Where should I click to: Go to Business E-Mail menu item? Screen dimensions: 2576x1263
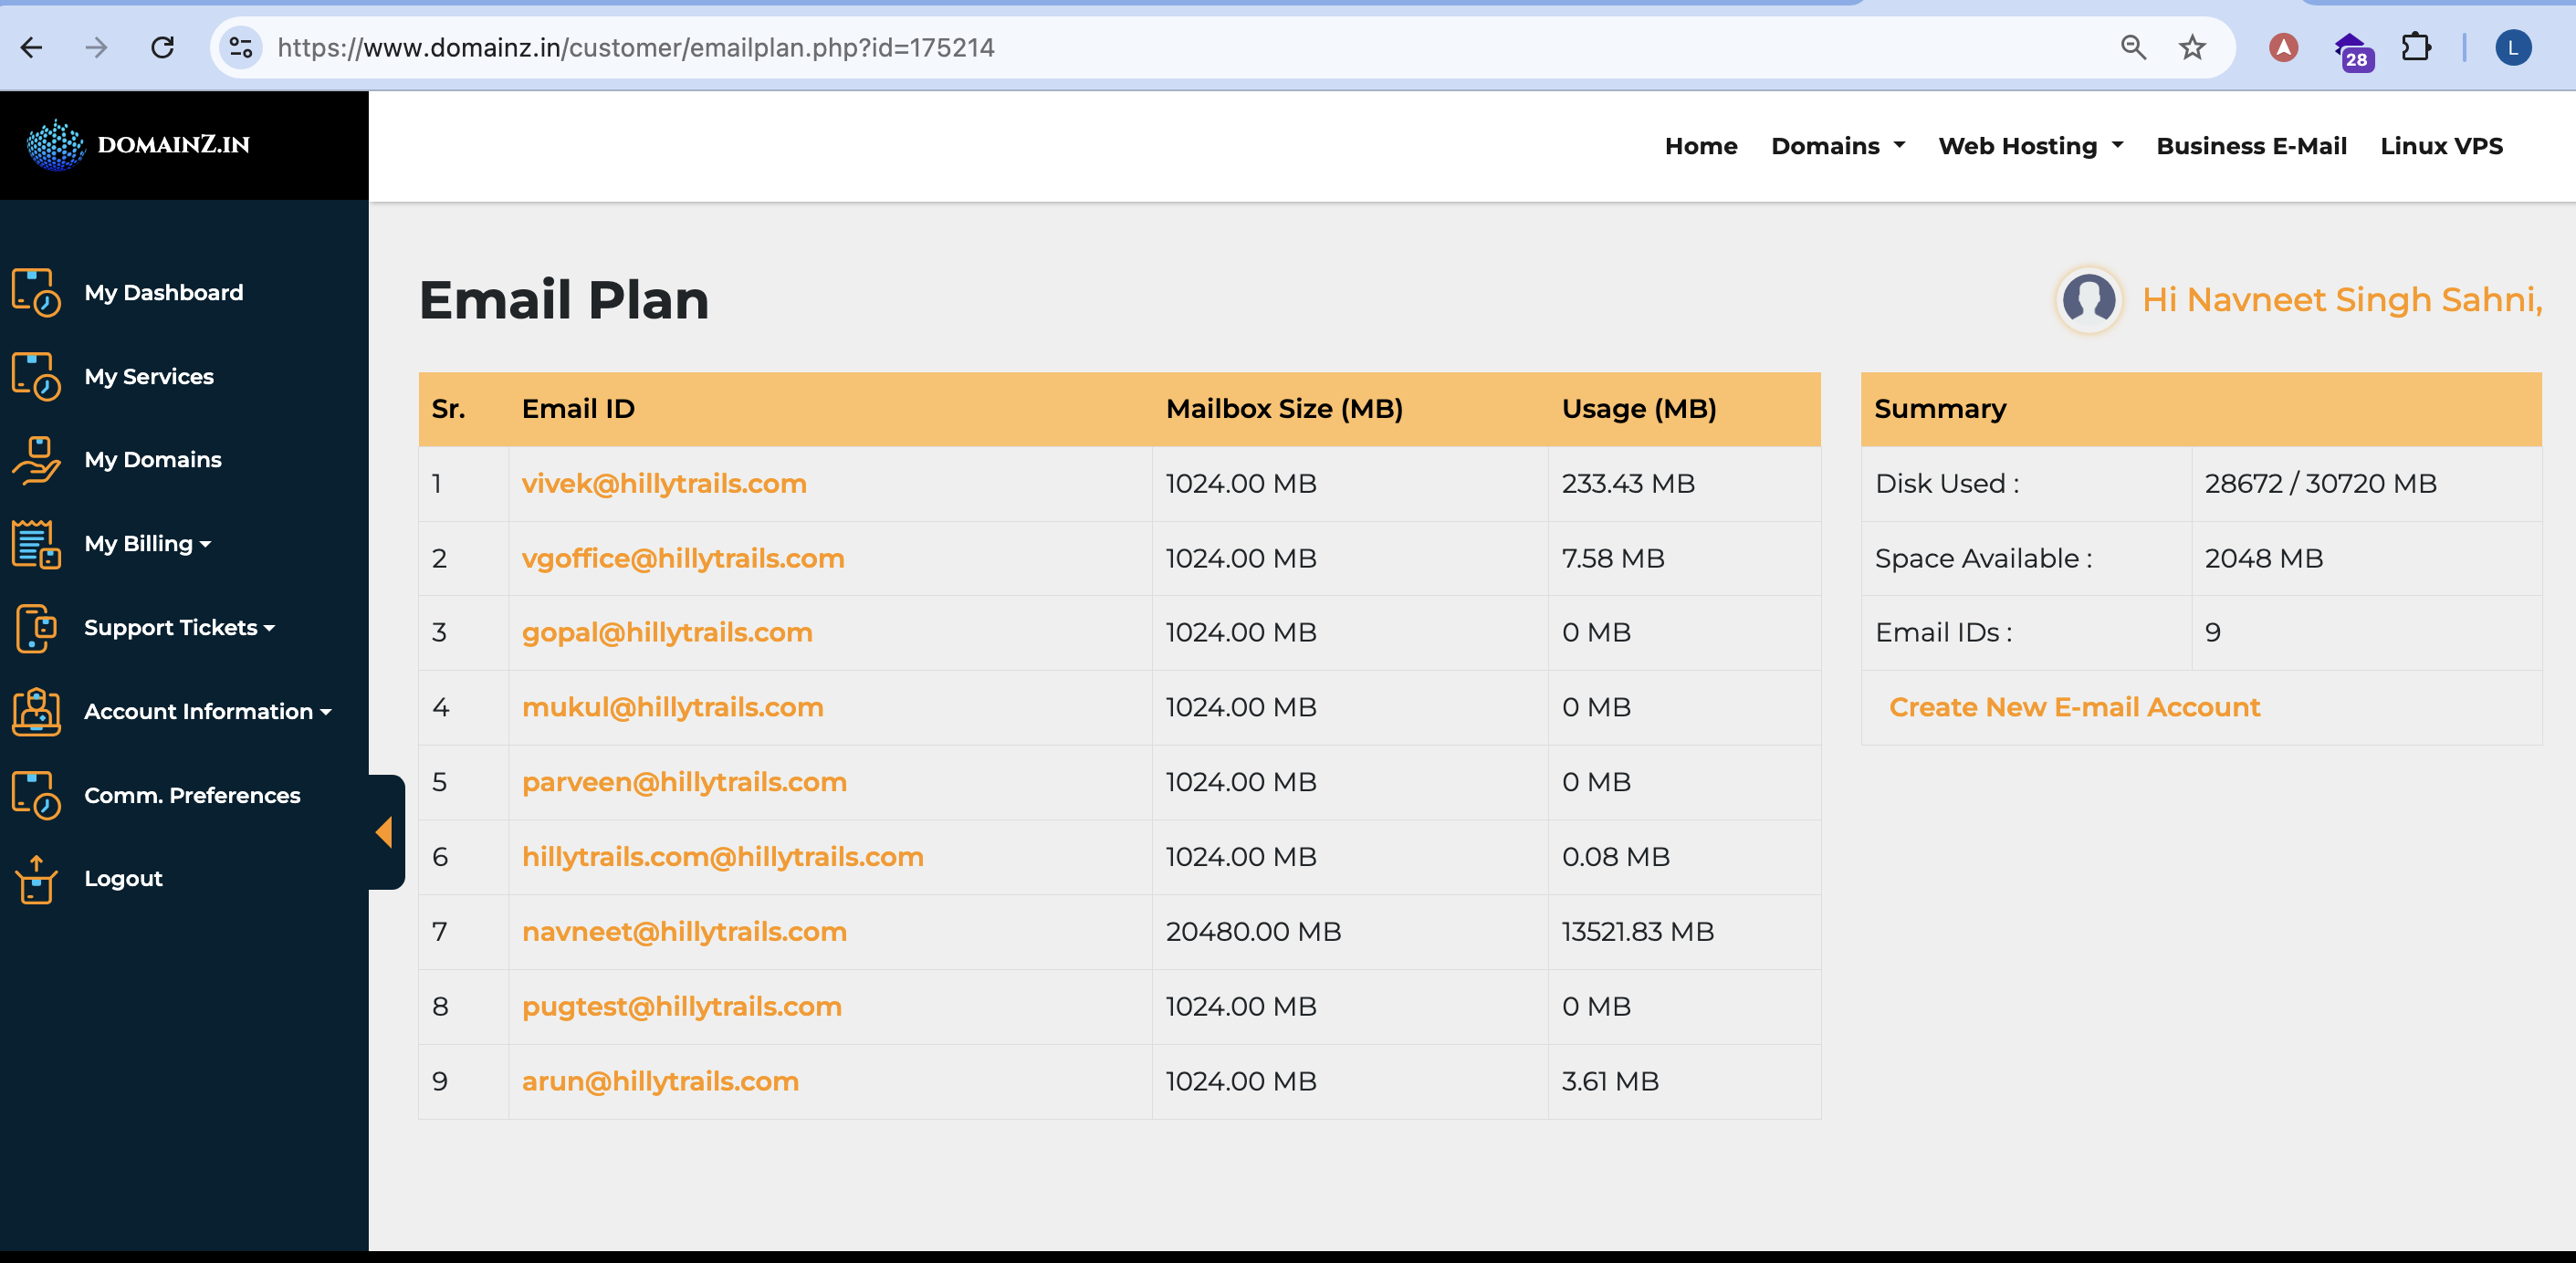tap(2250, 146)
